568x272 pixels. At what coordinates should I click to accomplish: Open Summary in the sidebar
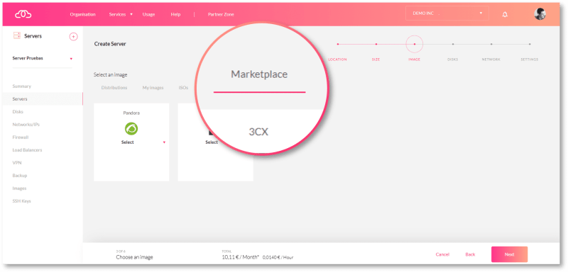click(x=22, y=86)
